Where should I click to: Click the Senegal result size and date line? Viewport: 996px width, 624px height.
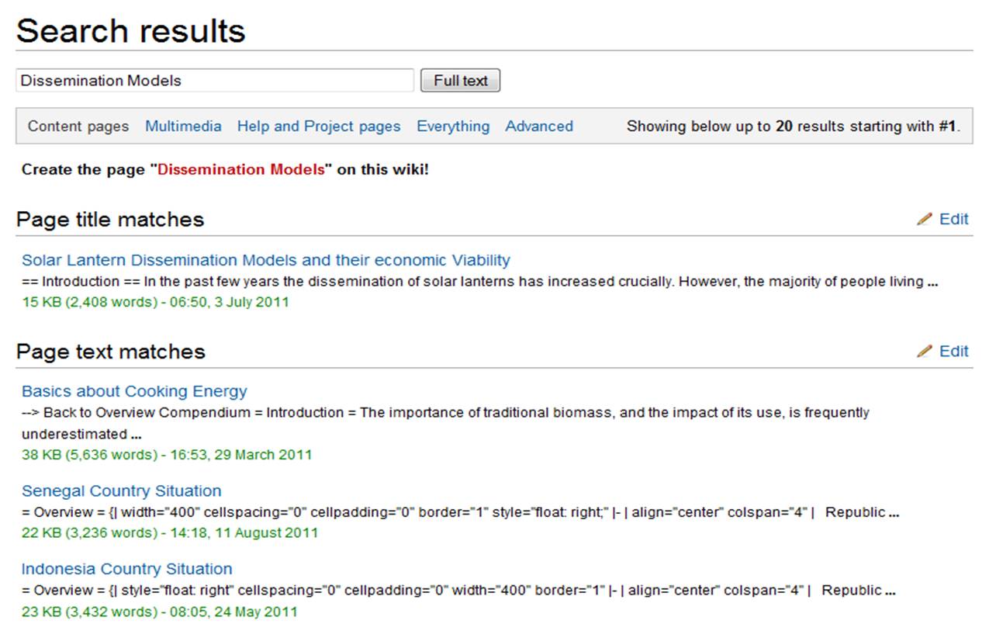point(170,533)
